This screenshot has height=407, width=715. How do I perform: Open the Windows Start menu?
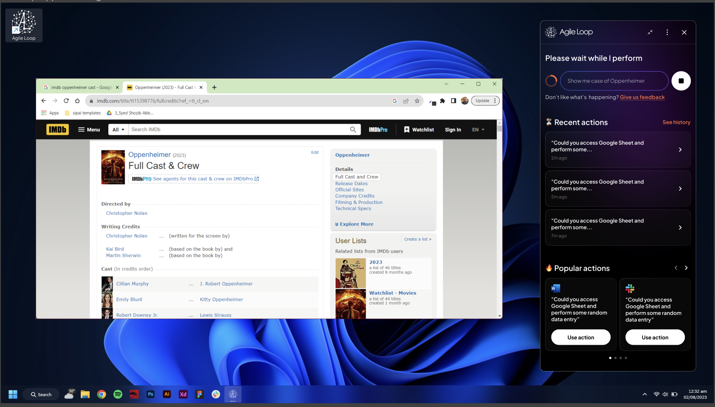coord(13,394)
